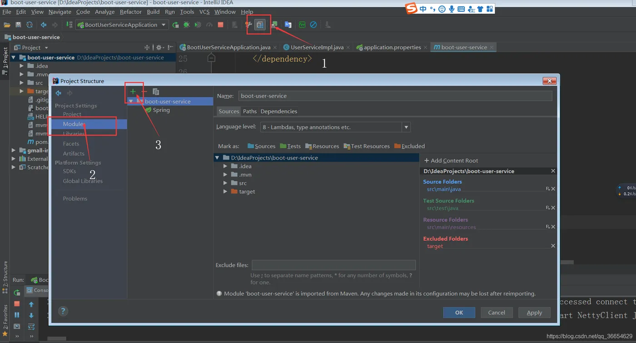Click the module Name input field
636x343 pixels.
pyautogui.click(x=395, y=96)
